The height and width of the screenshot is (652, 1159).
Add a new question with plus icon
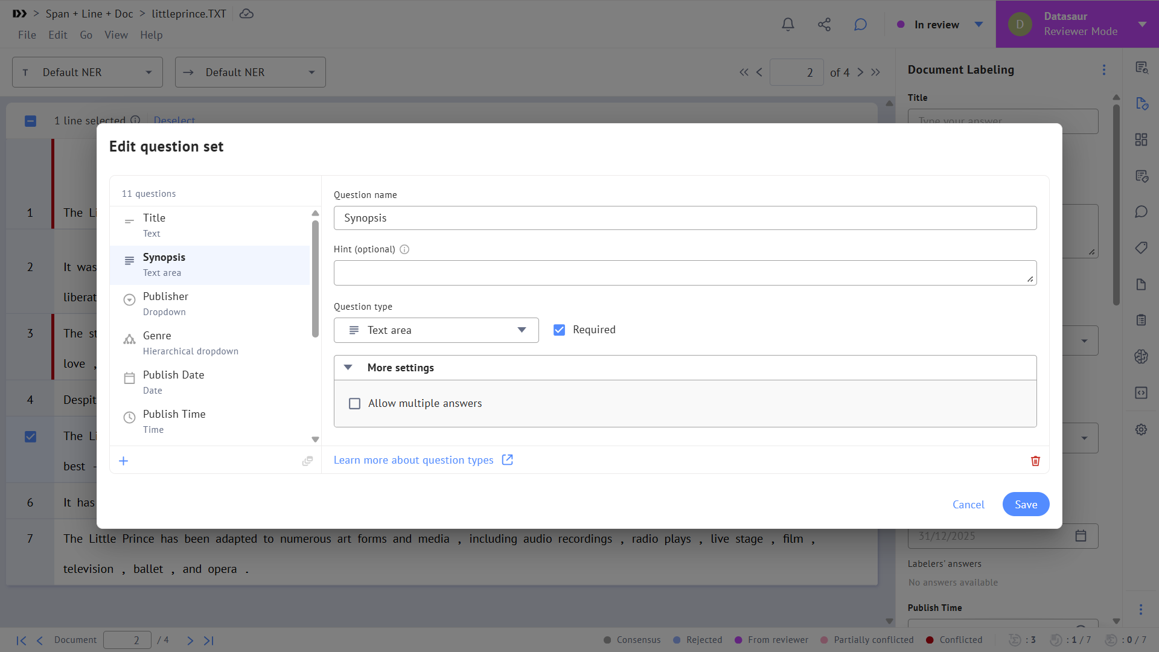(x=124, y=461)
